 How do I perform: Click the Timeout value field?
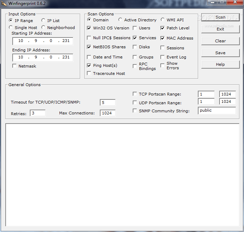(108, 103)
